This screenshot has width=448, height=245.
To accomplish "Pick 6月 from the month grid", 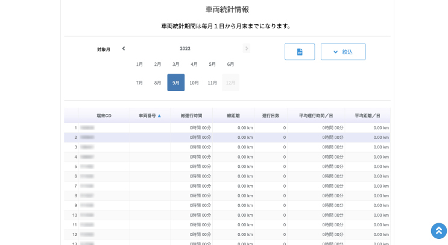I will [x=230, y=64].
